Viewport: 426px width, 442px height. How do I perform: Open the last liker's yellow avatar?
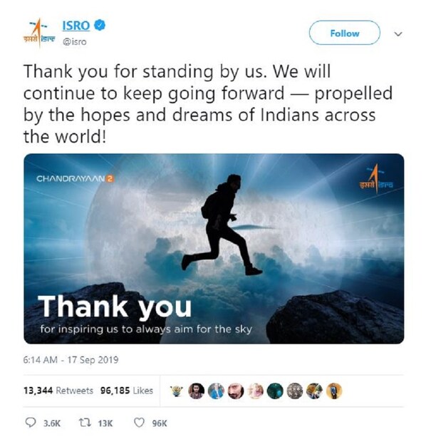334,391
